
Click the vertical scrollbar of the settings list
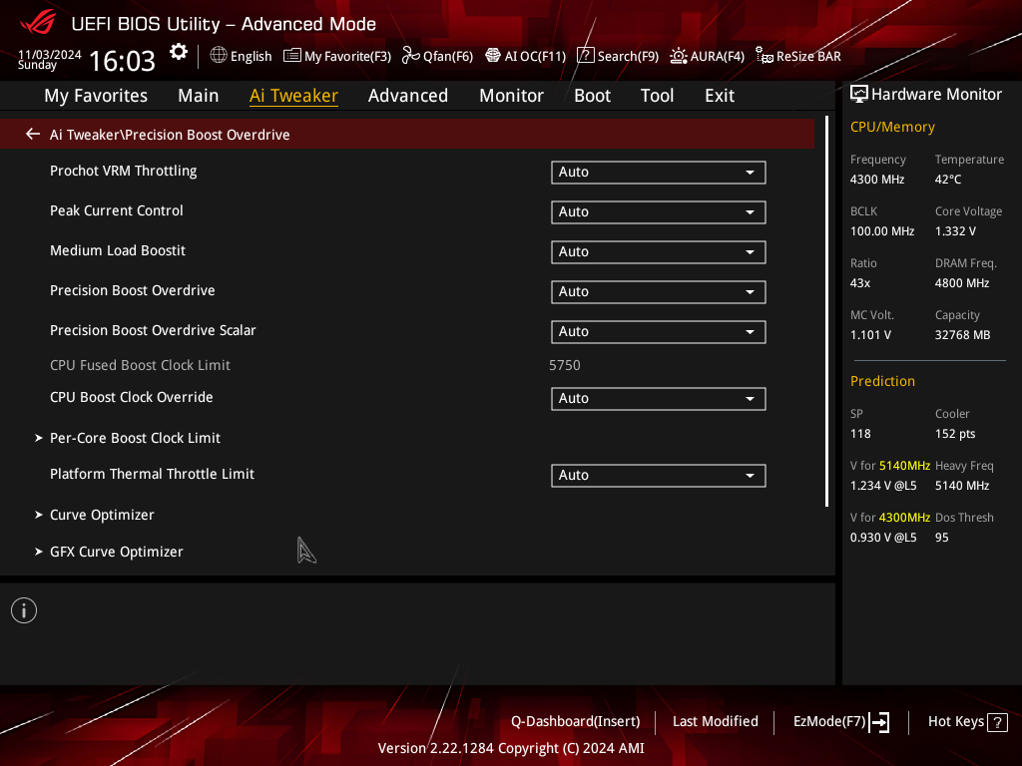(826, 311)
